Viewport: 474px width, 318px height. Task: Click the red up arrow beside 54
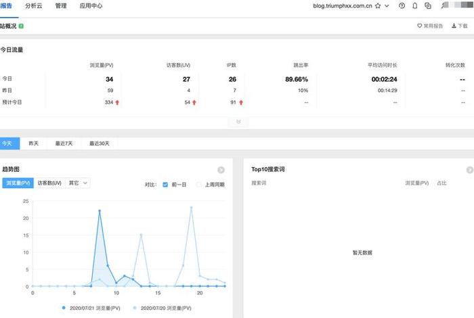click(194, 103)
